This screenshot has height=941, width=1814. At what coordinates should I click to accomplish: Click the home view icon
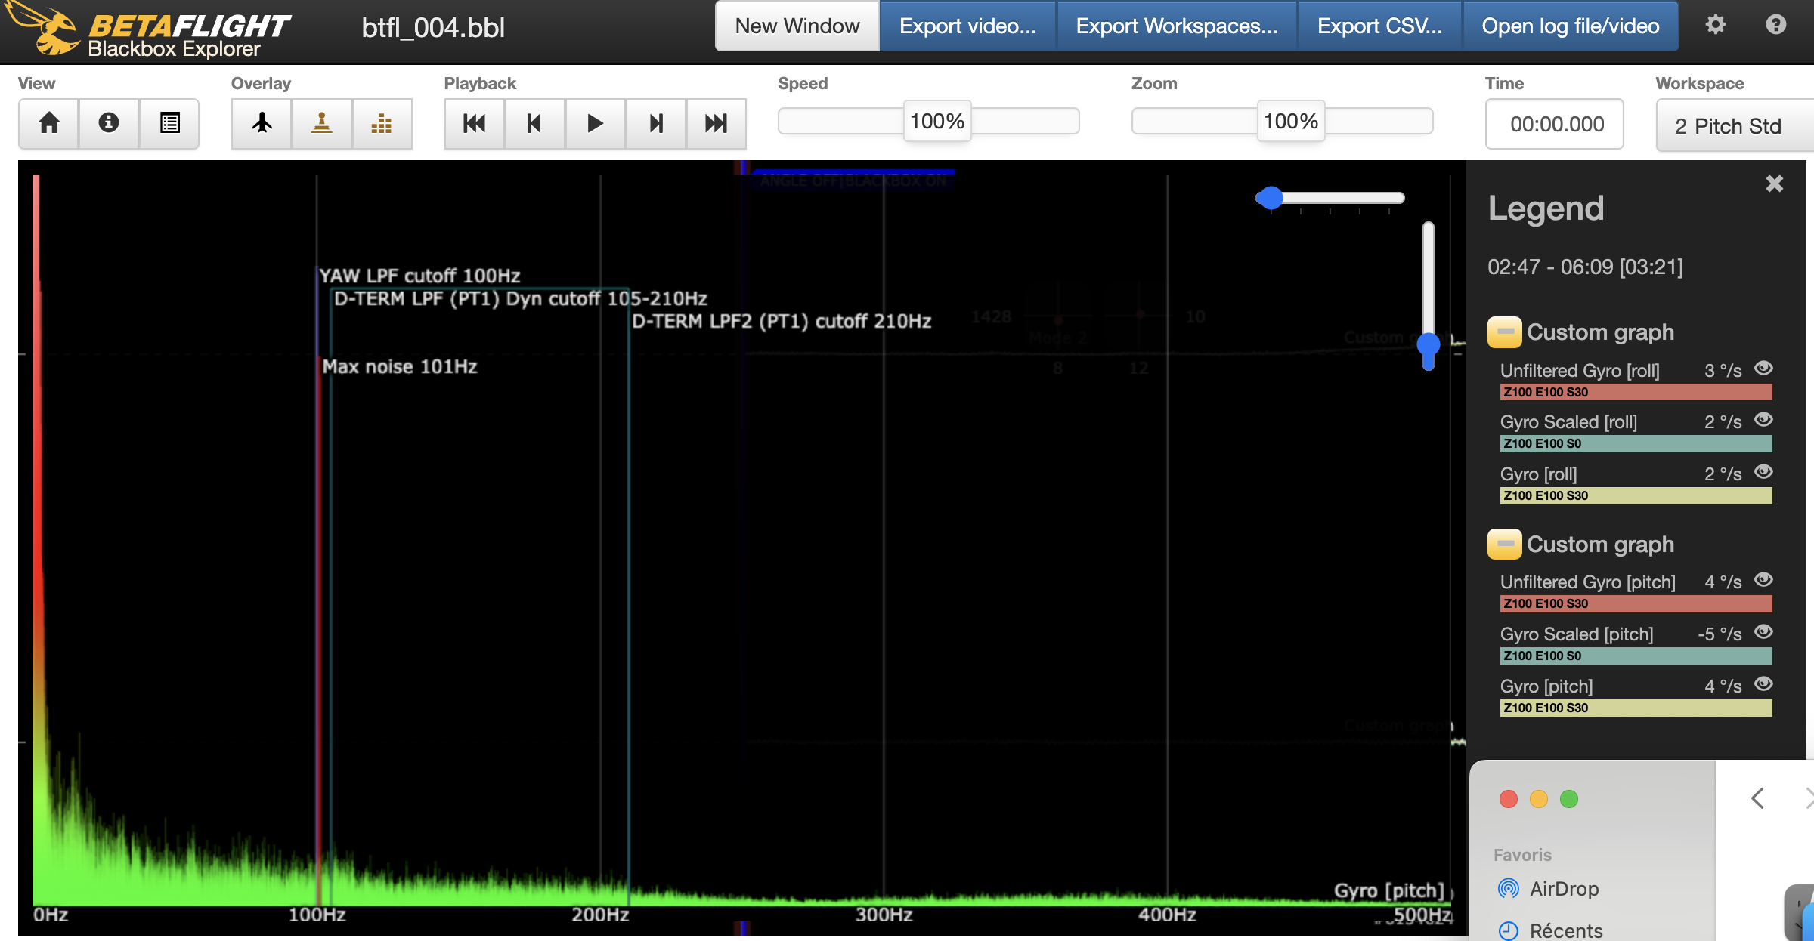coord(49,123)
